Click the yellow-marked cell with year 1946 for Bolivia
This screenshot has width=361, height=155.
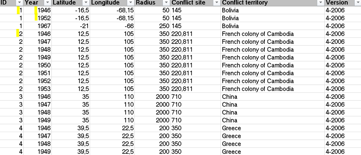37,10
